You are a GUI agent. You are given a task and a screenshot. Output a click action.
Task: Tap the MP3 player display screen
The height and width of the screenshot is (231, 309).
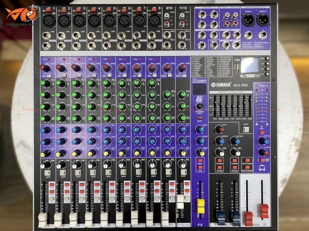(x=250, y=65)
